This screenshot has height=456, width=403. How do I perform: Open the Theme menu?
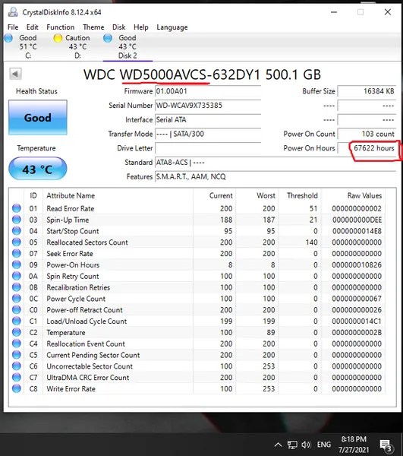[93, 27]
